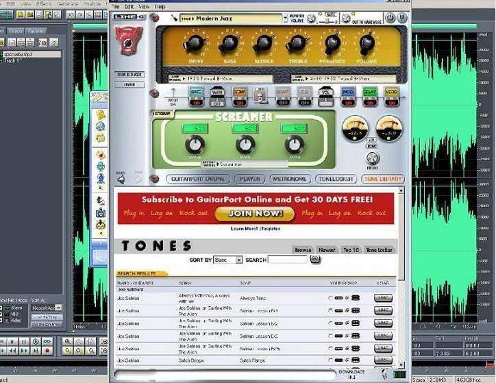496x383 pixels.
Task: Adjust the amp Middle knob
Action: (264, 44)
